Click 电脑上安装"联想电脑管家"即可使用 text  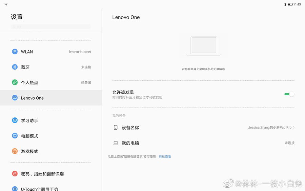click(x=132, y=156)
